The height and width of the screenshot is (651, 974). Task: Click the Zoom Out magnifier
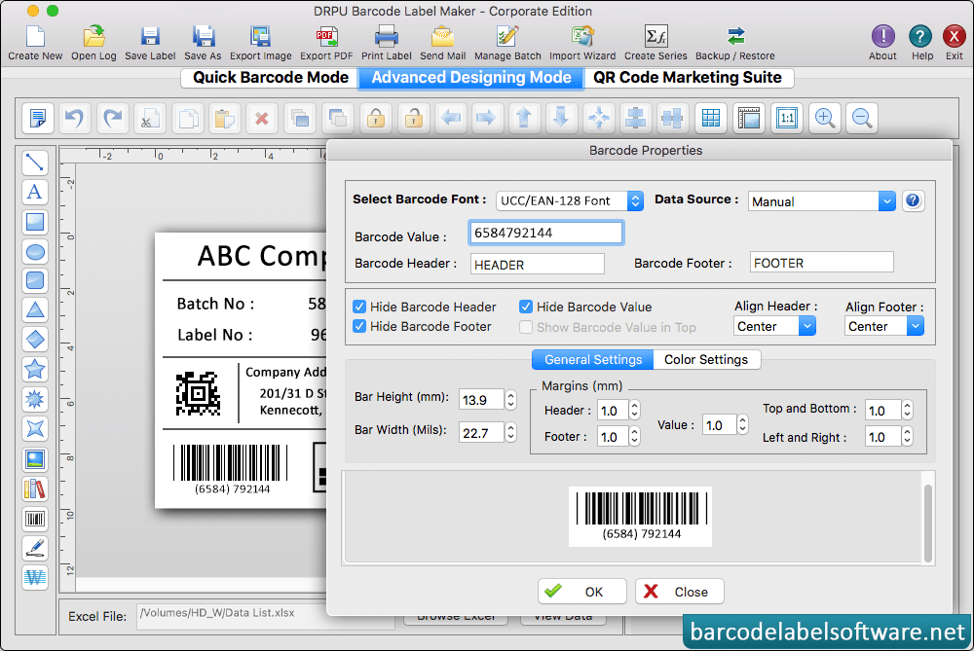(x=862, y=118)
